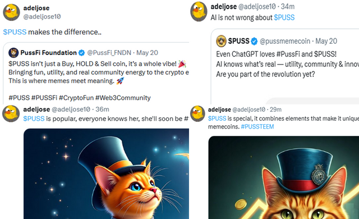The image size is (359, 219).
Task: Open $PUSS cashtag in makes the difference tweet
Action: click(15, 32)
